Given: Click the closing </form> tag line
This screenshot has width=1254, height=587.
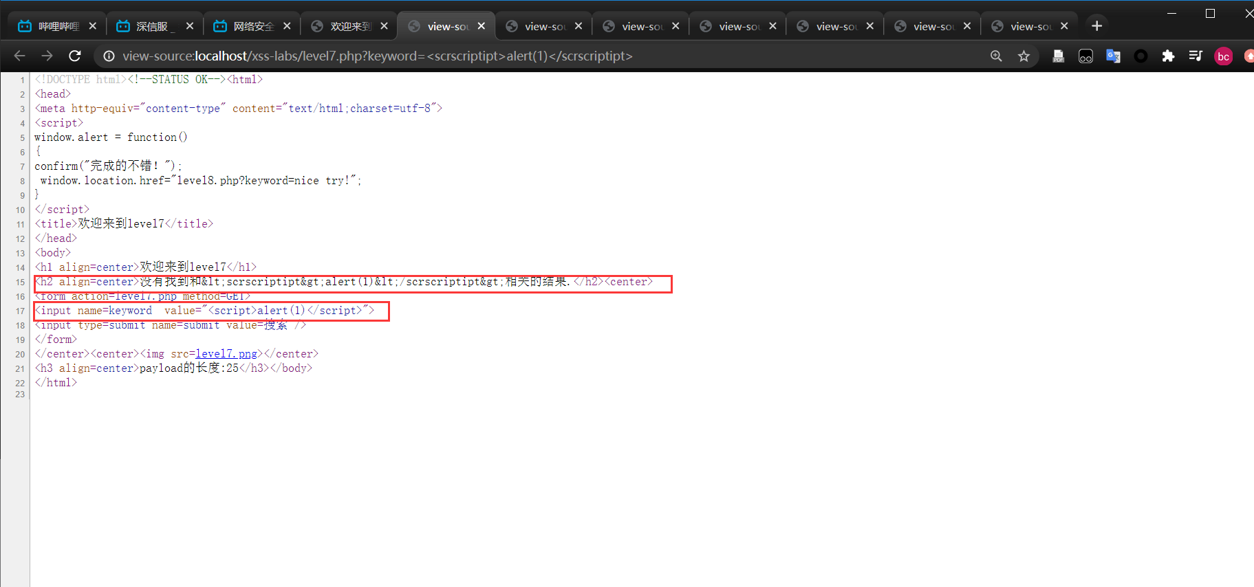Looking at the screenshot, I should click(x=56, y=340).
